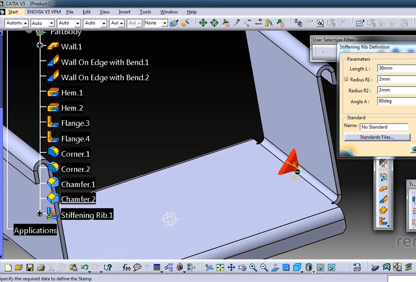This screenshot has height=282, width=416.
Task: Open the Tools menu
Action: click(x=145, y=12)
